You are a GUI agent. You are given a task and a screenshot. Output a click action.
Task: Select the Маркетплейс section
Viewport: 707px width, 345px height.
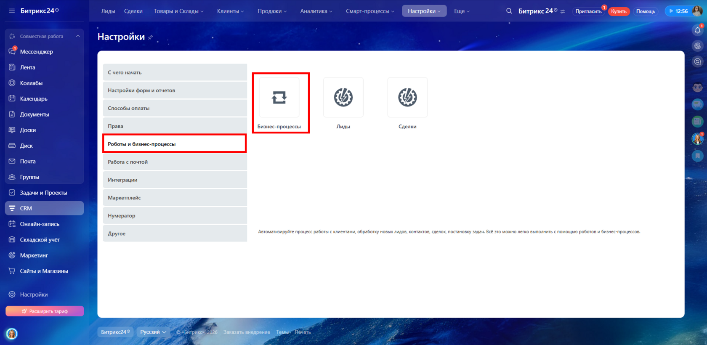pos(175,198)
